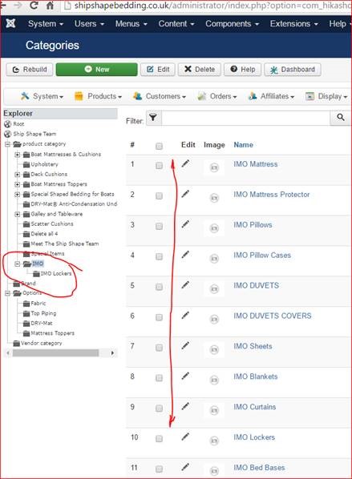Expand Special Shaped Bedding for Boats
The width and height of the screenshot is (352, 479).
[18, 195]
